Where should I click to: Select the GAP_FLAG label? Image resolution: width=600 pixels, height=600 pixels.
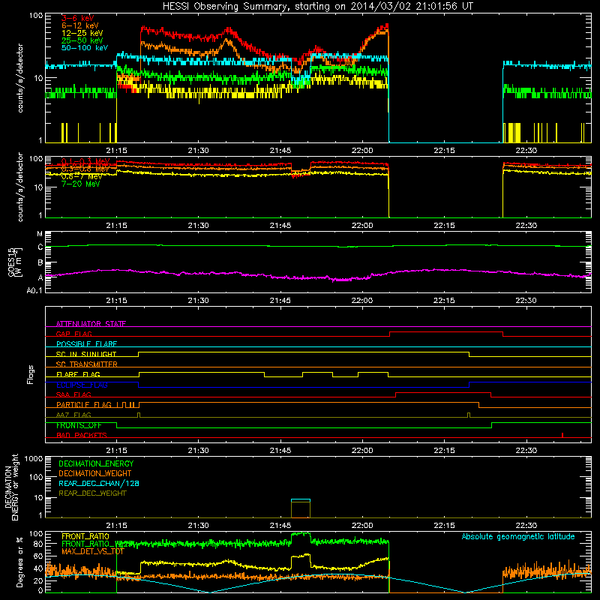[x=73, y=334]
